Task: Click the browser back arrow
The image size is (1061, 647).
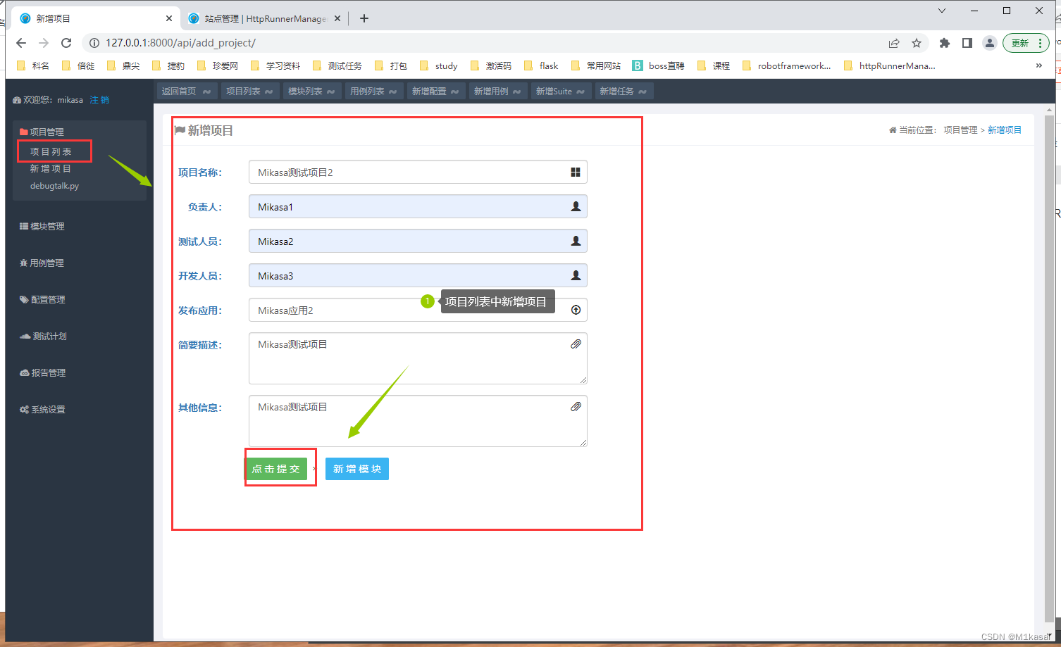Action: click(21, 43)
